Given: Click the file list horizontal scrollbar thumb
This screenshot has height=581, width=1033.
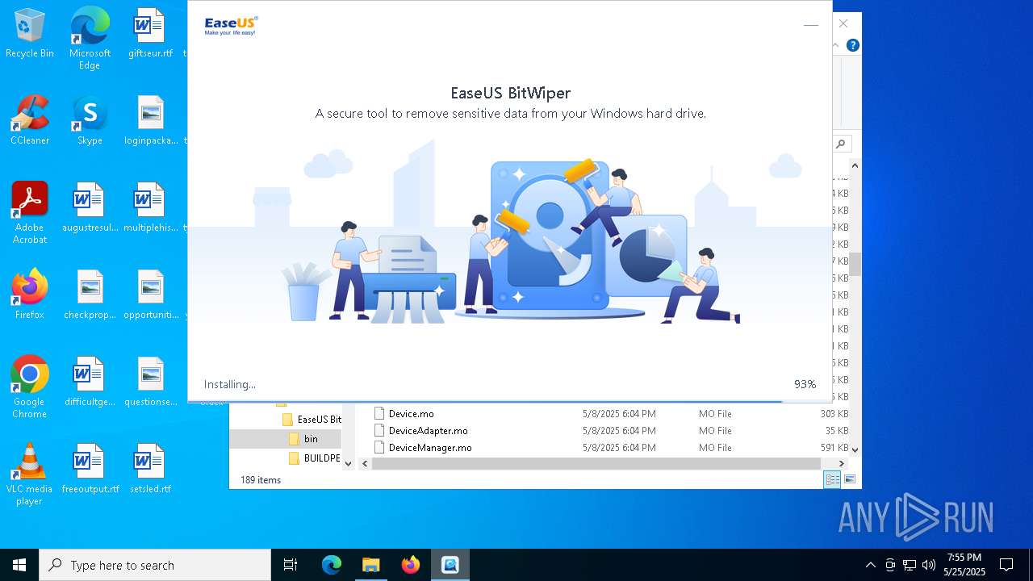Looking at the screenshot, I should [596, 463].
